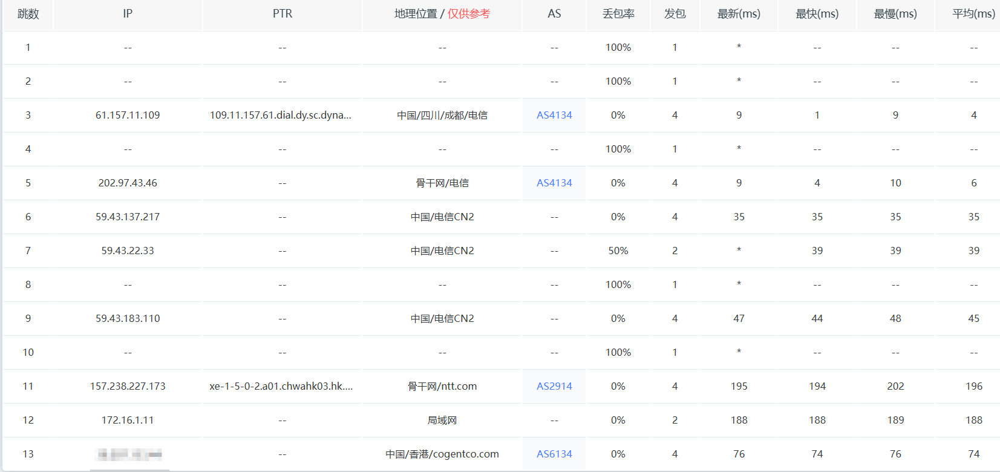Click the PTR entry xe-1-5-0-2.a01.chwahk03.hk
This screenshot has height=472, width=1000.
pyautogui.click(x=281, y=386)
